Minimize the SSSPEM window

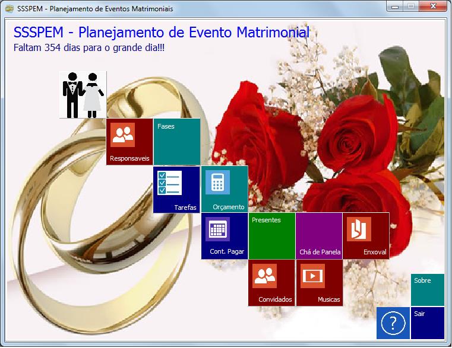[x=395, y=7]
